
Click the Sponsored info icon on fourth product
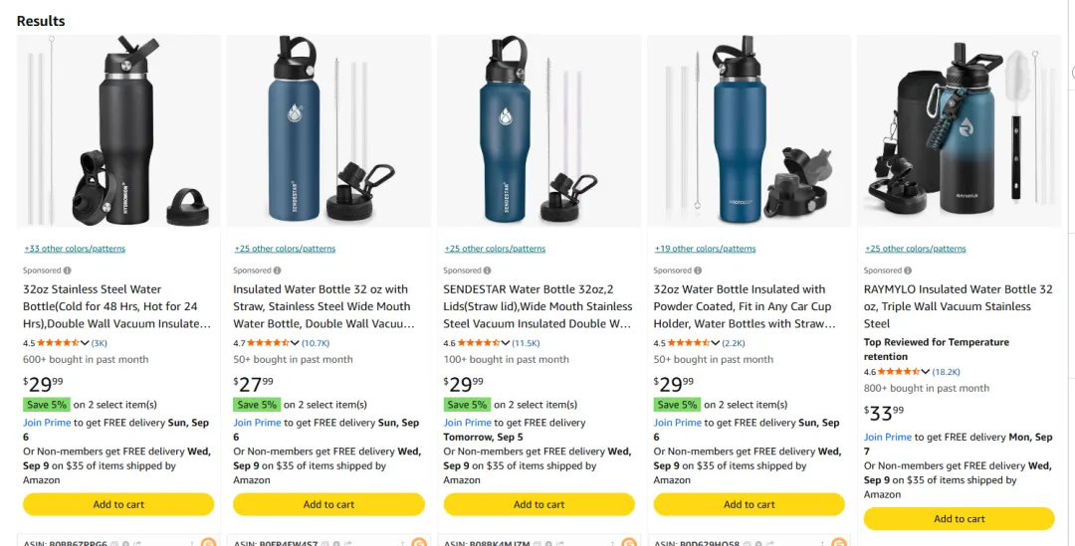697,271
